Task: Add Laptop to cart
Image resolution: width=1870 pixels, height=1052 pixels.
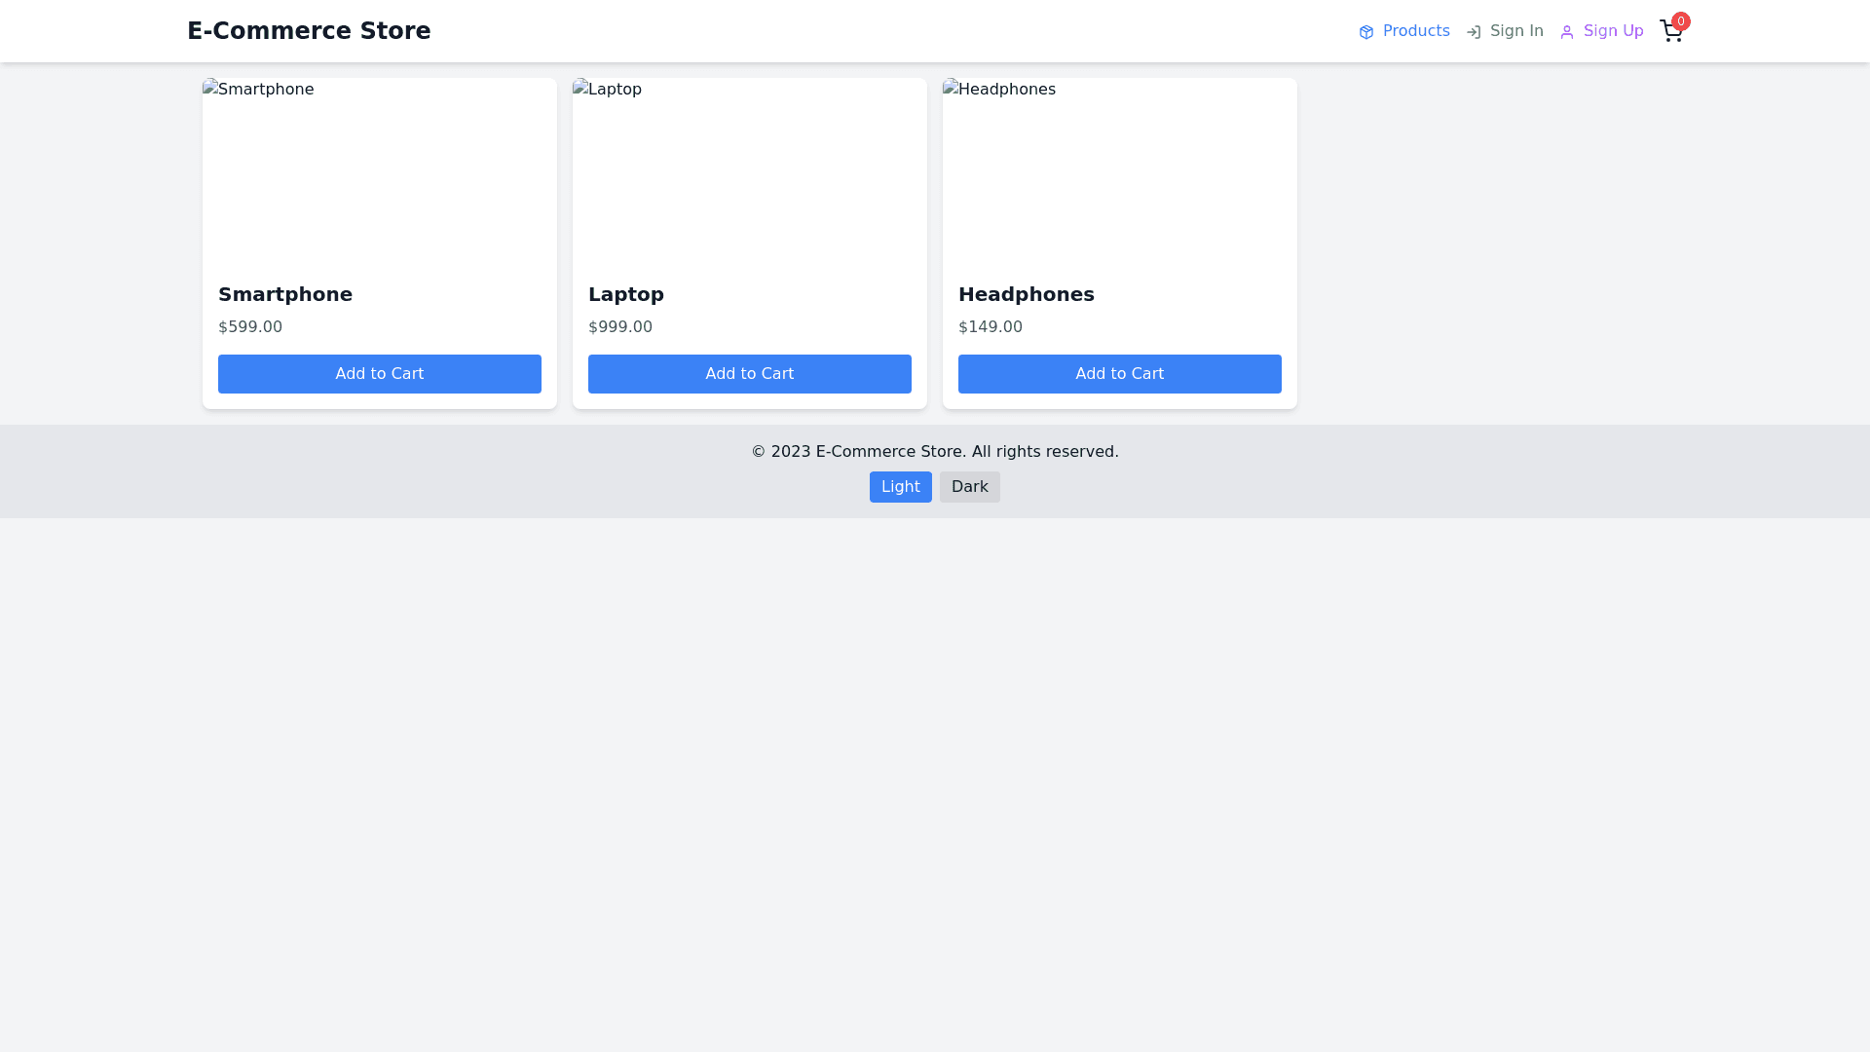Action: pos(750,374)
